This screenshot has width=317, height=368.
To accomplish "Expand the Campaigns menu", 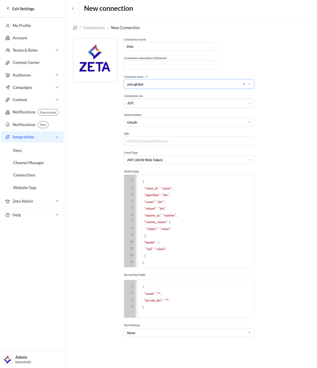I will point(57,87).
